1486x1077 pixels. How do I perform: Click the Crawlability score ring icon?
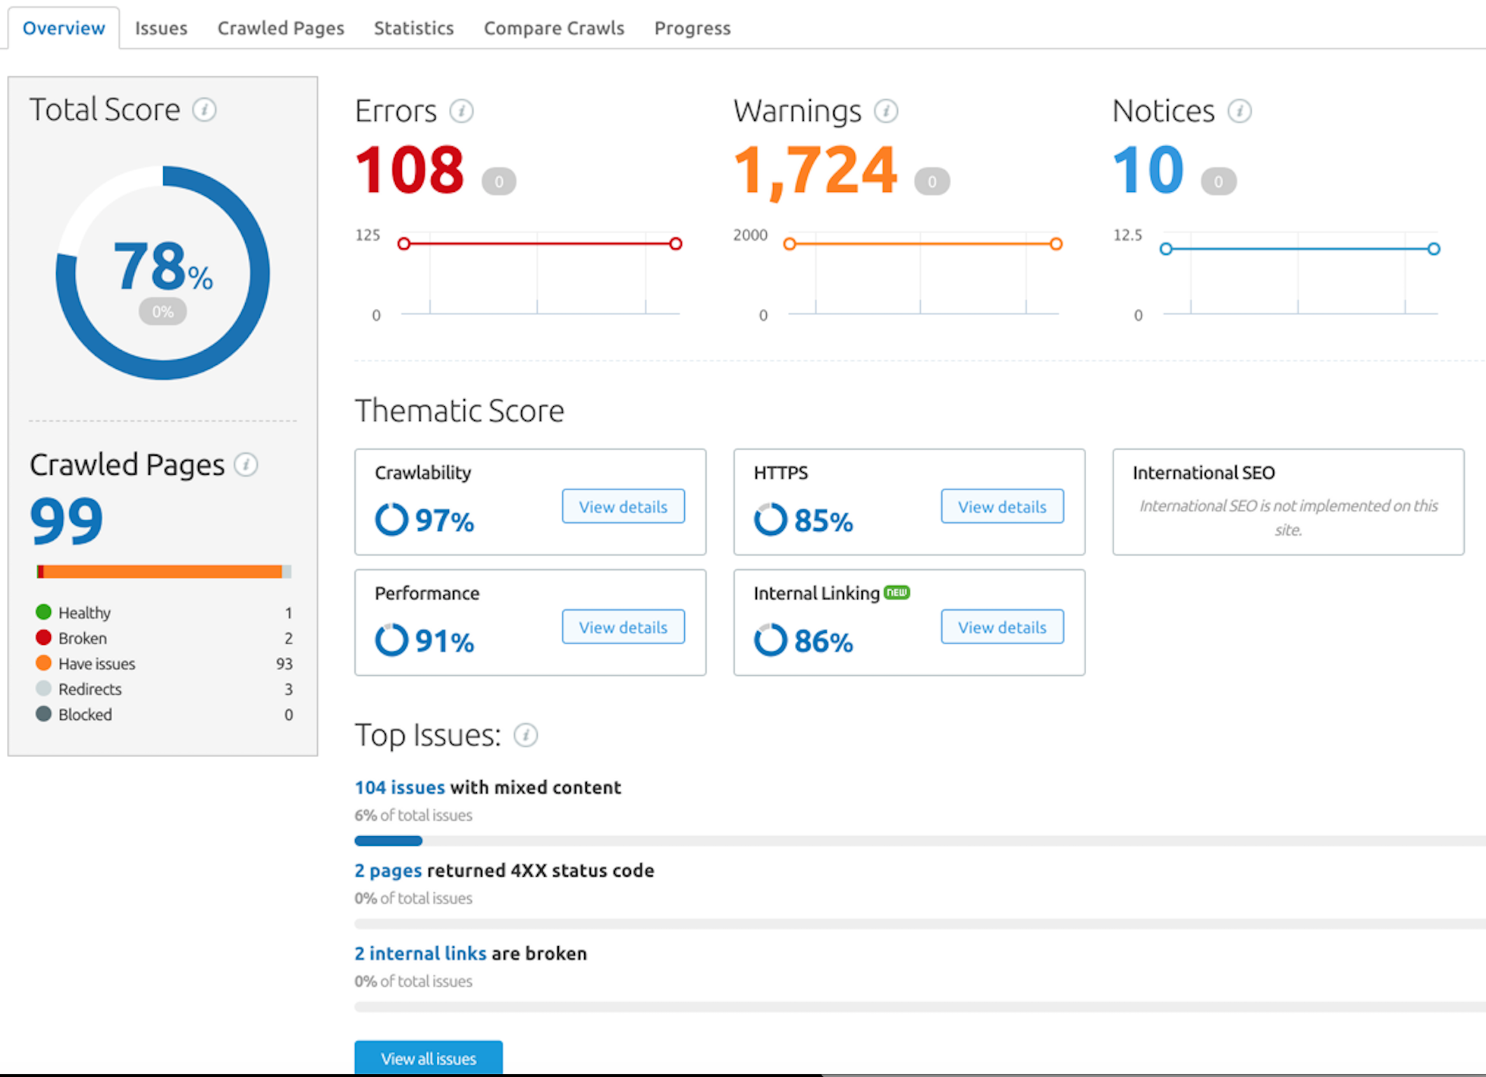(391, 520)
